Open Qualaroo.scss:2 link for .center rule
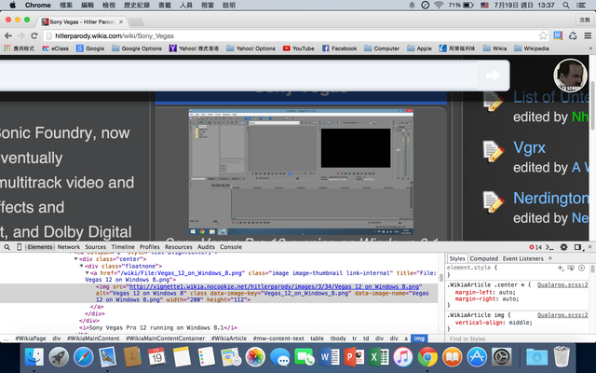 [562, 284]
